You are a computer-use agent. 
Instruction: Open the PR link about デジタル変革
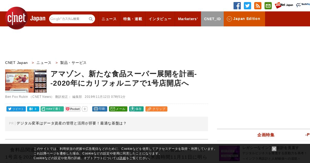(x=71, y=123)
